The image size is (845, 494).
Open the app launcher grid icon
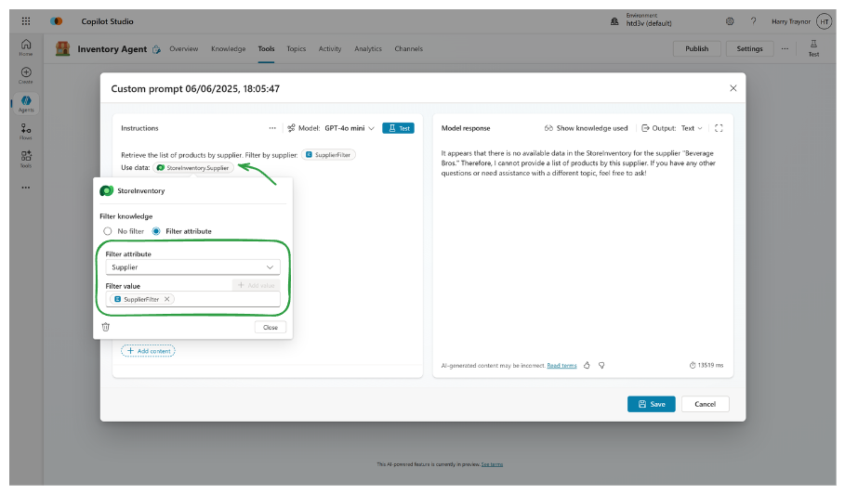(x=26, y=21)
